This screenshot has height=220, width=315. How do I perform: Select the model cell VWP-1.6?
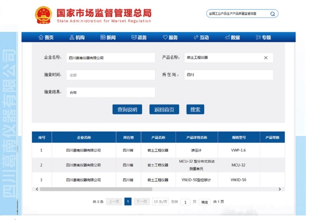tap(239, 150)
